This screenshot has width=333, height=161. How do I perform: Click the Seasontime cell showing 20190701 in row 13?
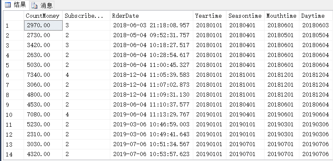(245, 144)
